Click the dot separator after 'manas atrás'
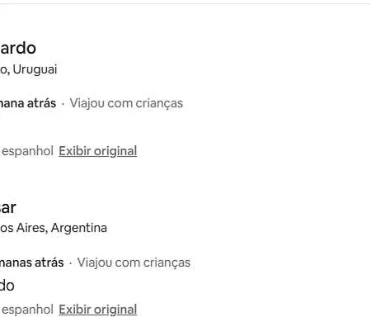 point(71,263)
